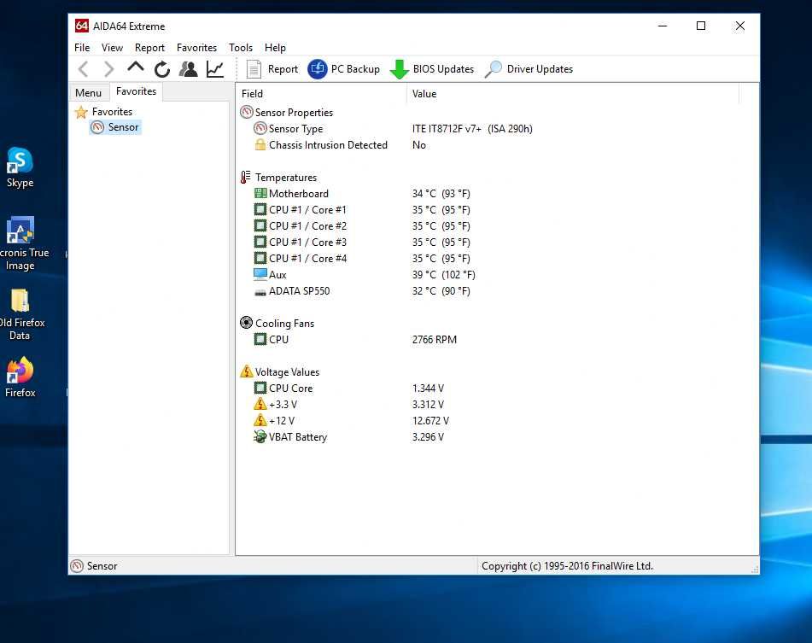Click the ADATA SP550 drive icon
The width and height of the screenshot is (812, 643).
coord(260,292)
